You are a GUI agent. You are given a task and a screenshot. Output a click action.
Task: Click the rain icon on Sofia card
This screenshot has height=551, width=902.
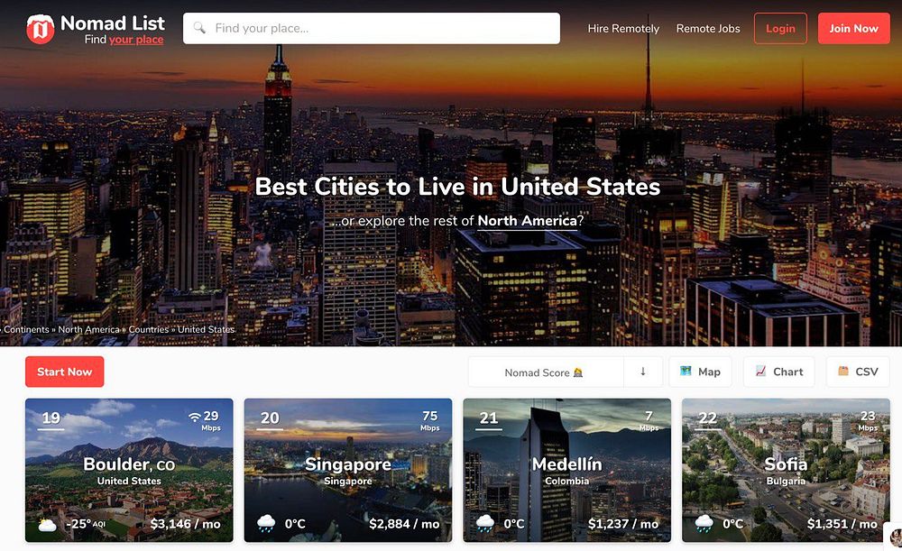tap(704, 523)
